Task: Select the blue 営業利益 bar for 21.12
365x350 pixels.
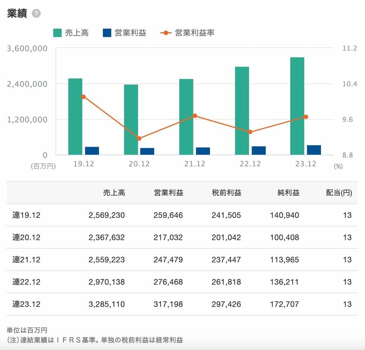Action: 203,151
